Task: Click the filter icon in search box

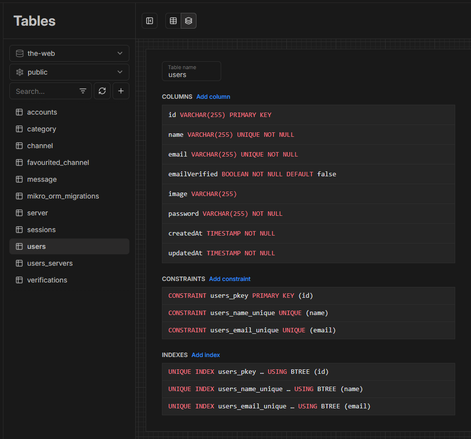Action: 82,91
